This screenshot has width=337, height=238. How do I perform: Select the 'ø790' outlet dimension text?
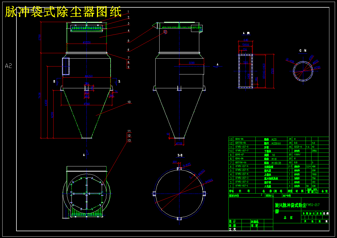(179, 143)
